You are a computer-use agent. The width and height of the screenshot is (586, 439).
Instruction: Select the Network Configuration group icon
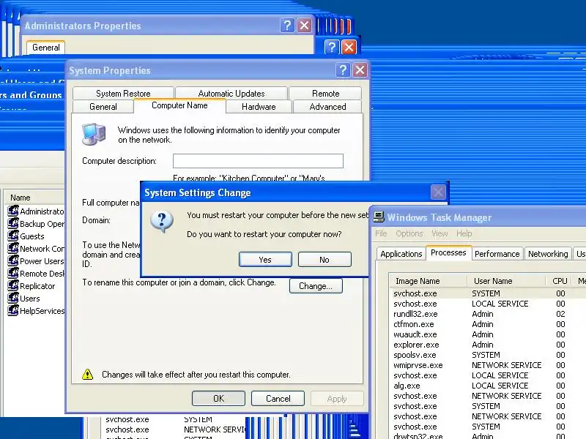pos(13,248)
